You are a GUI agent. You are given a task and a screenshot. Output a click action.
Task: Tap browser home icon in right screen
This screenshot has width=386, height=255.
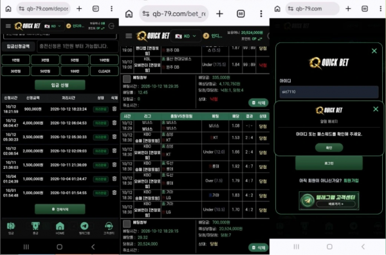[x=277, y=9]
